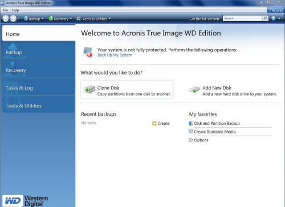Click the unprotected system warning icon
285x207 pixels.
(88, 52)
